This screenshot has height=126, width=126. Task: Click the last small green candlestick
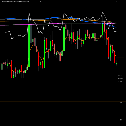(116, 64)
